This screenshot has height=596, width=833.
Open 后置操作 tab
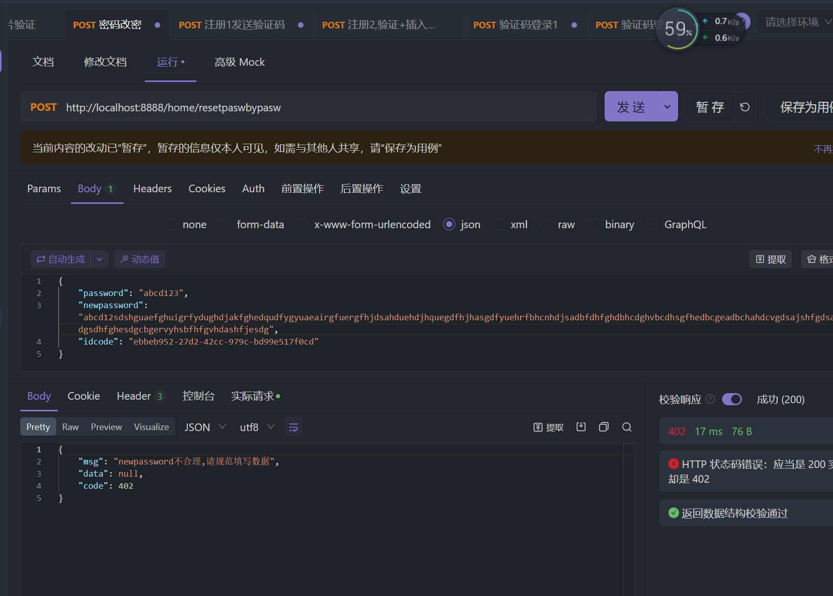(x=362, y=188)
